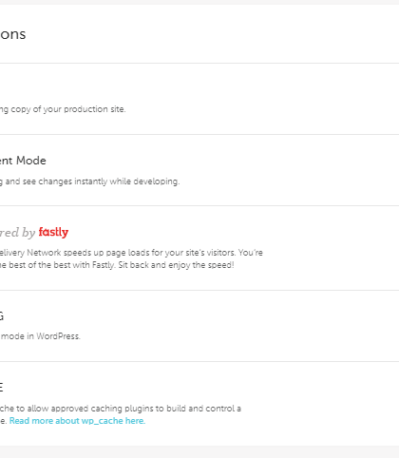Click the truncated 'ons' page heading
399x458 pixels.
[x=12, y=34]
